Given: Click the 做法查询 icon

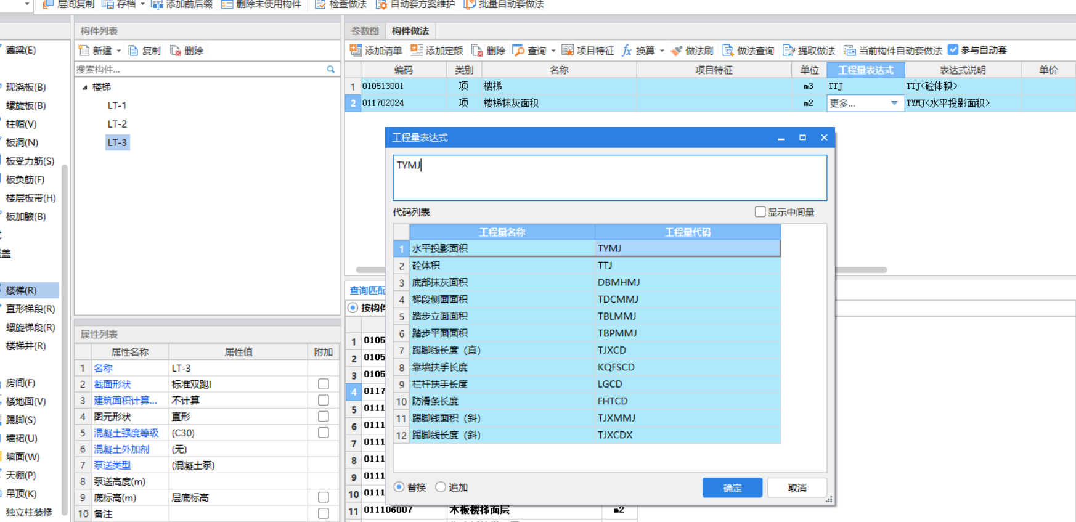Looking at the screenshot, I should (728, 51).
